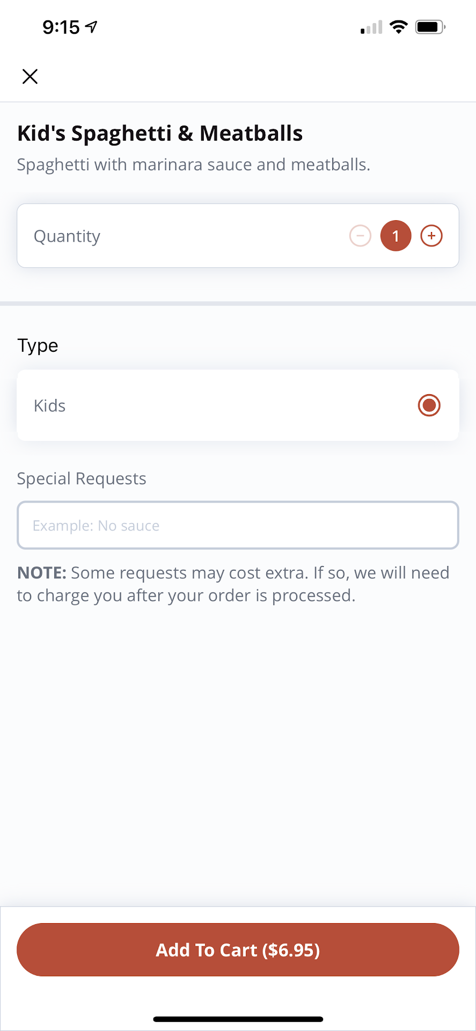476x1031 pixels.
Task: Tap the home indicator bar
Action: (238, 1019)
